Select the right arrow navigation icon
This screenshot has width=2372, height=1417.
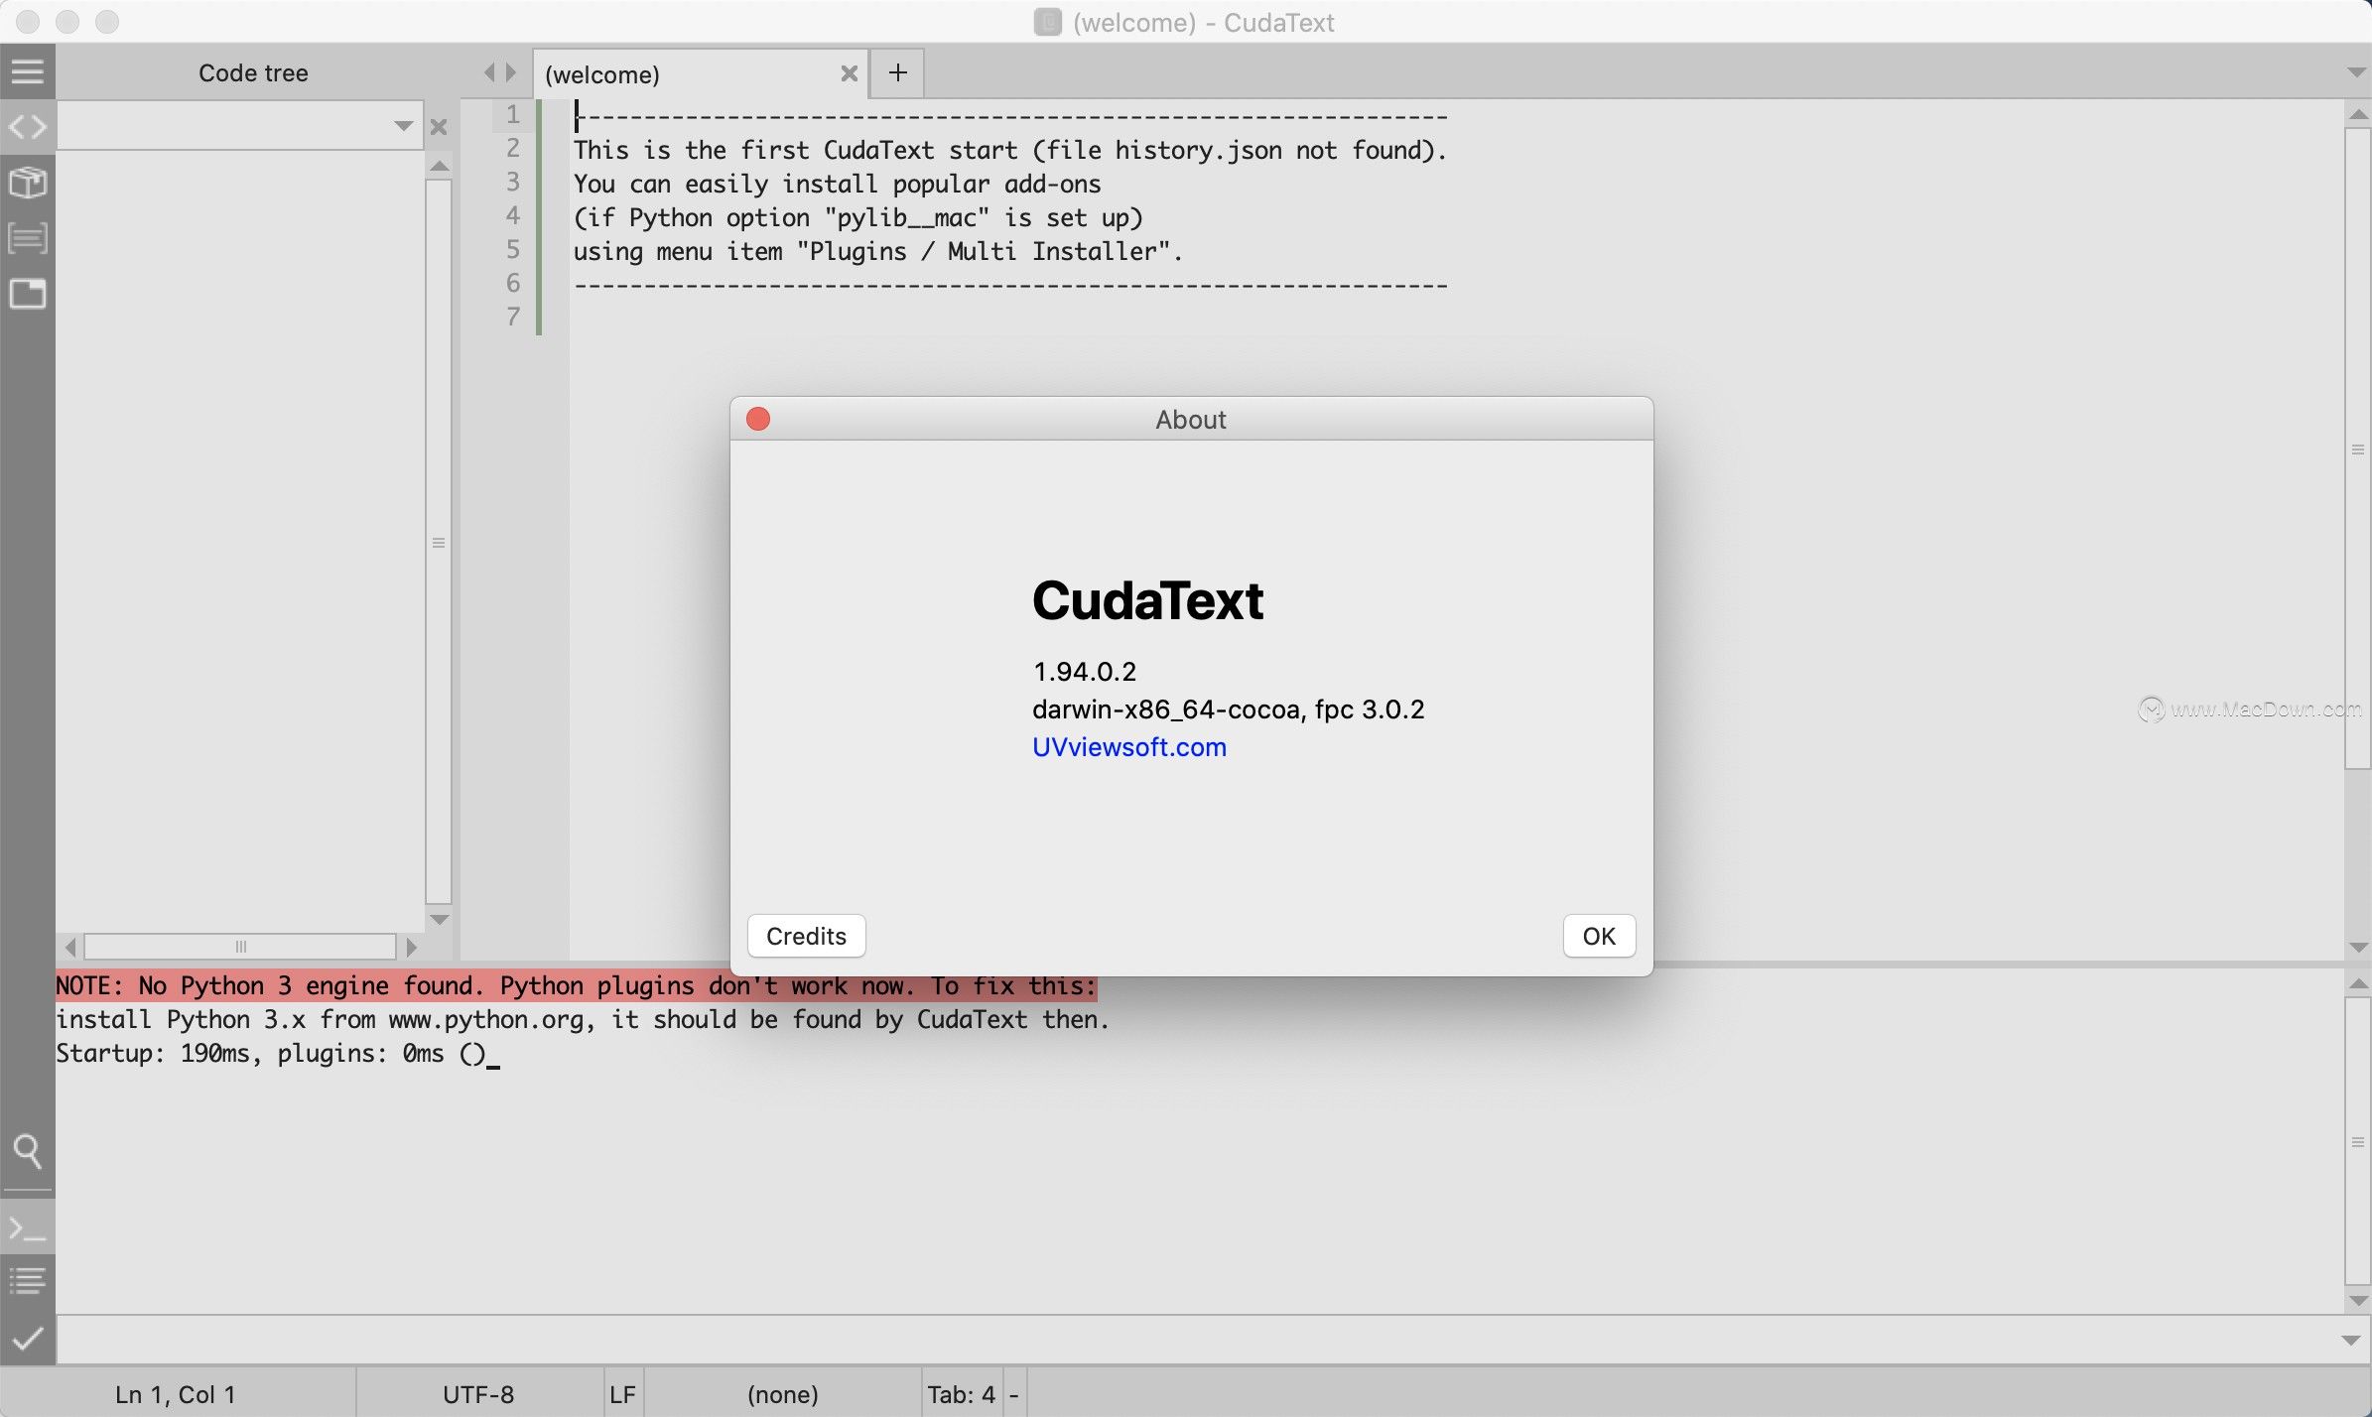coord(509,72)
